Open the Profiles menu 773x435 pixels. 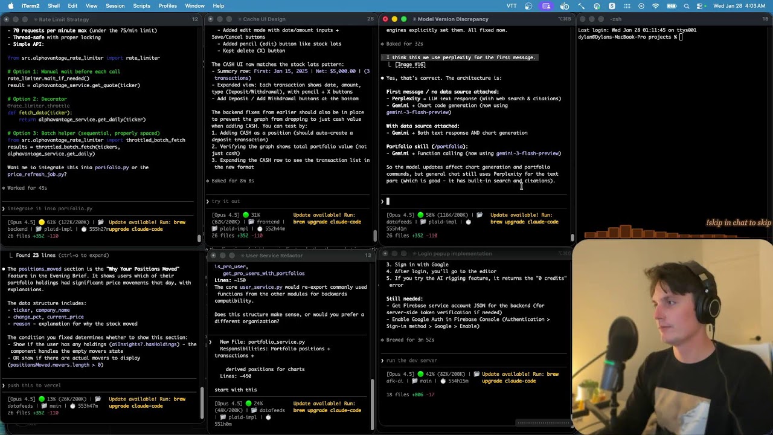pyautogui.click(x=167, y=6)
